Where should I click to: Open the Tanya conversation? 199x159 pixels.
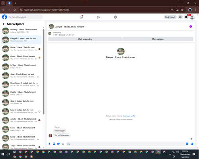coord(21,146)
